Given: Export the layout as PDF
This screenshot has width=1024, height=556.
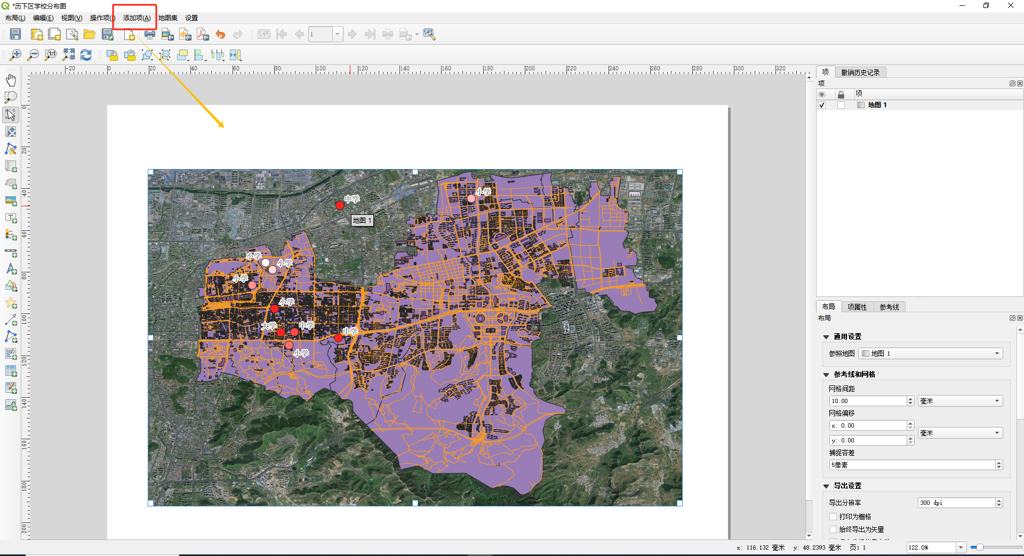Looking at the screenshot, I should point(203,35).
